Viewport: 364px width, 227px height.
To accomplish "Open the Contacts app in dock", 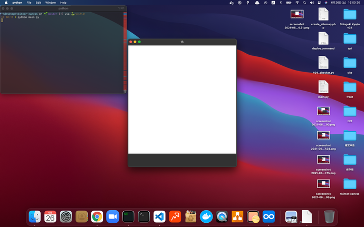I will pyautogui.click(x=81, y=216).
